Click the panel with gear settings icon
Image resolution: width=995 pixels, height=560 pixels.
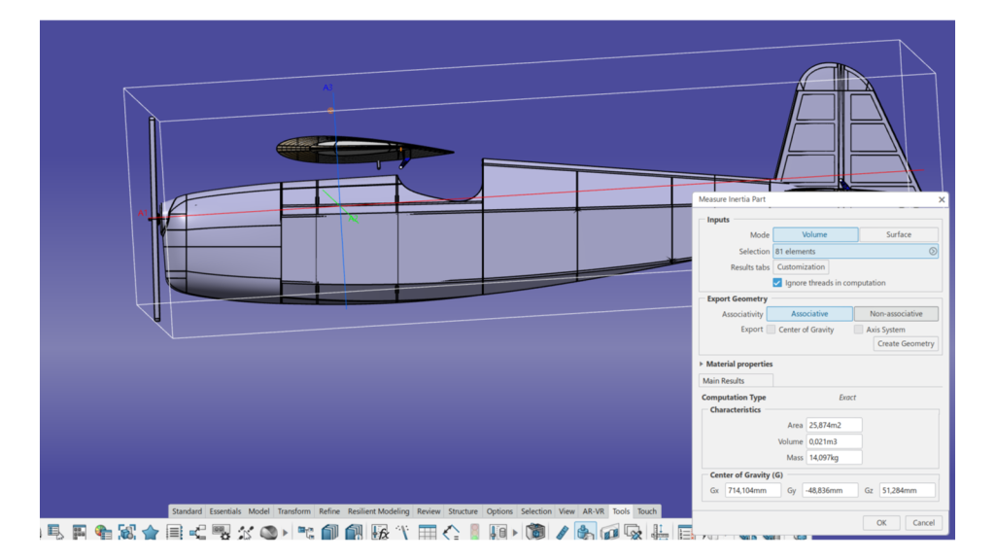(221, 532)
